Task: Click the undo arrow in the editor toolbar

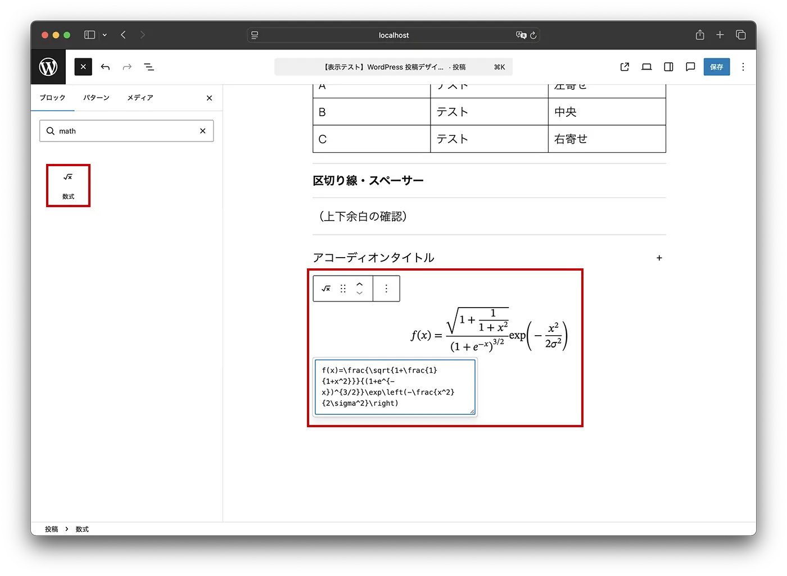Action: [x=105, y=67]
